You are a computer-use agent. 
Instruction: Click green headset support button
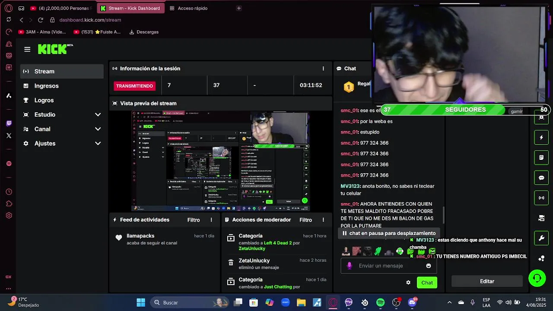tap(537, 279)
